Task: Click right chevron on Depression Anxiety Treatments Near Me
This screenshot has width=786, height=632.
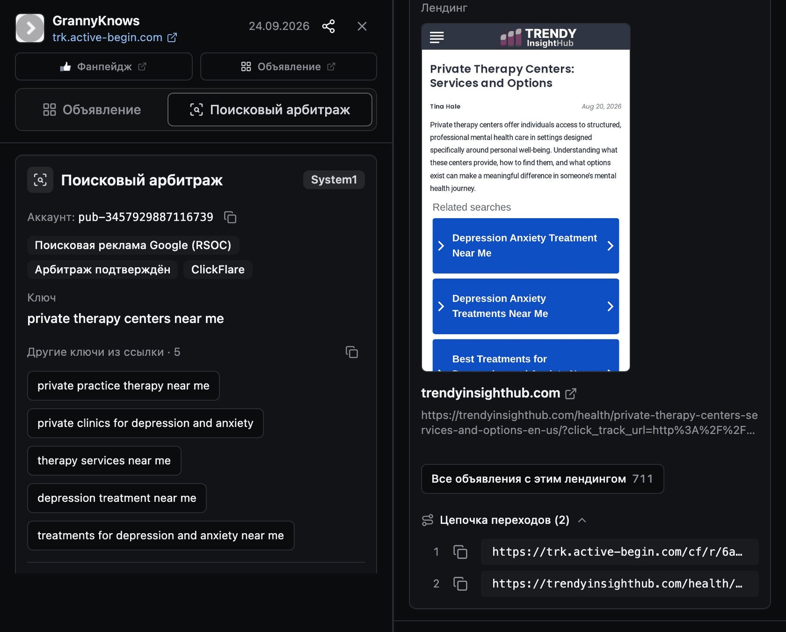Action: tap(610, 306)
